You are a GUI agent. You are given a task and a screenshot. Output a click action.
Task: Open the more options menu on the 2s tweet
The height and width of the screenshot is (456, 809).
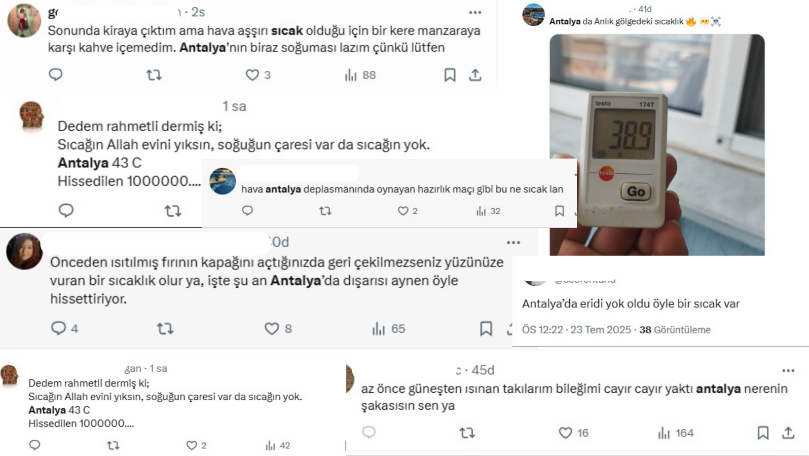[475, 12]
